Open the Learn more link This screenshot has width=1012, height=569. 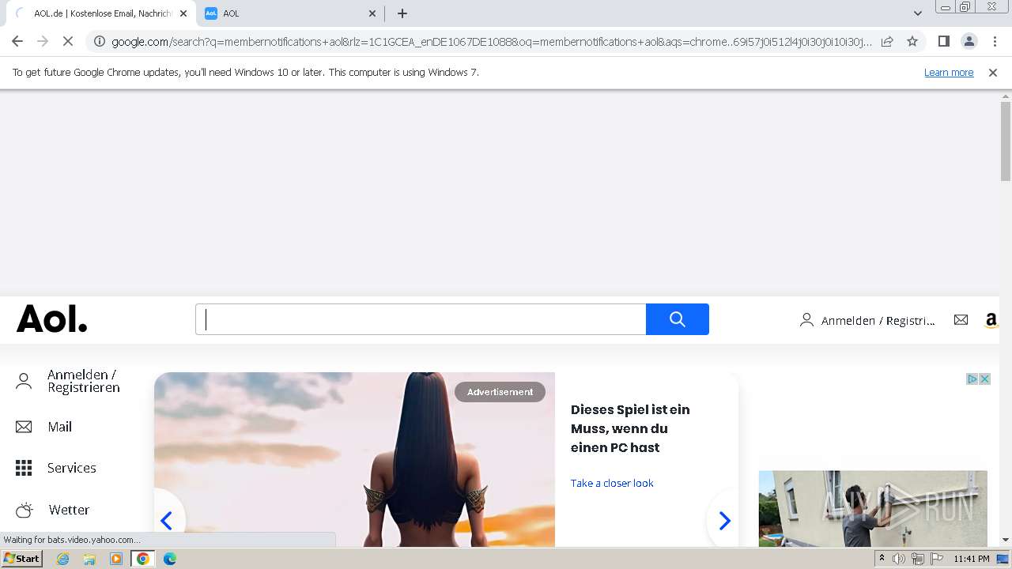click(x=949, y=72)
